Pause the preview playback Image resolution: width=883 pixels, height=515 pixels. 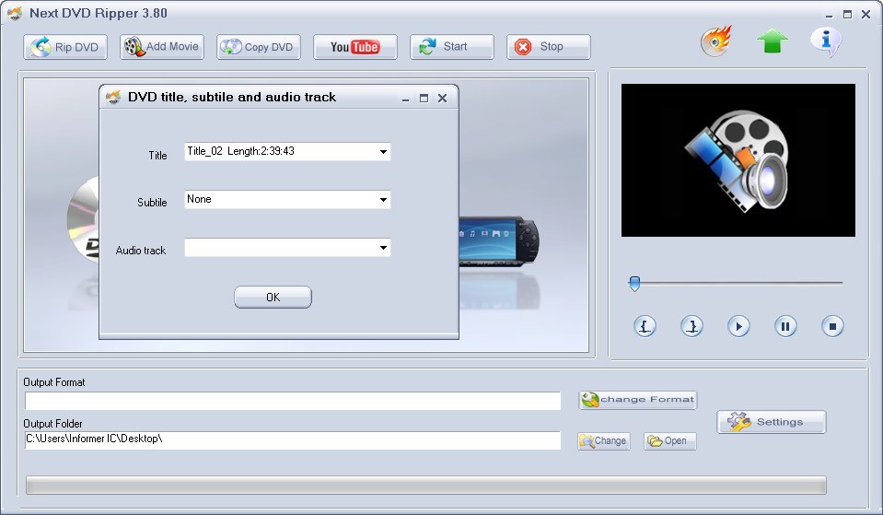tap(785, 326)
